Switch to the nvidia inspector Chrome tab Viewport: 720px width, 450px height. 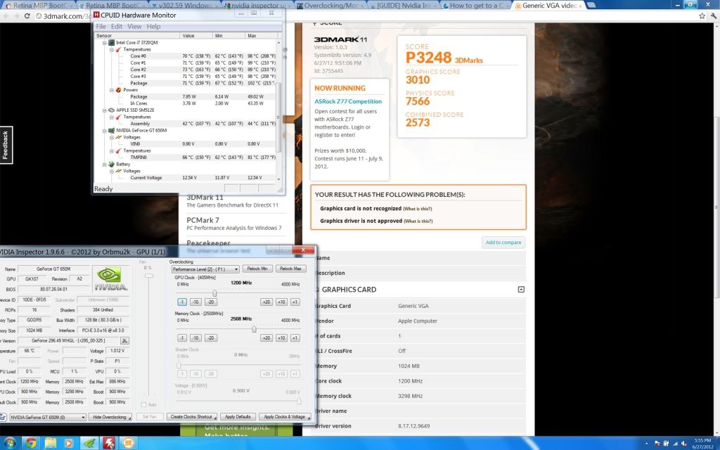pos(259,6)
